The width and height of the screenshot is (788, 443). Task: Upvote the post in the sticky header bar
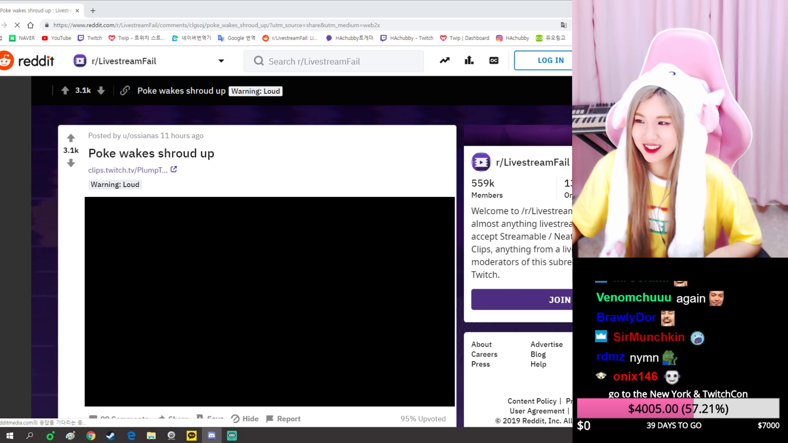(65, 91)
